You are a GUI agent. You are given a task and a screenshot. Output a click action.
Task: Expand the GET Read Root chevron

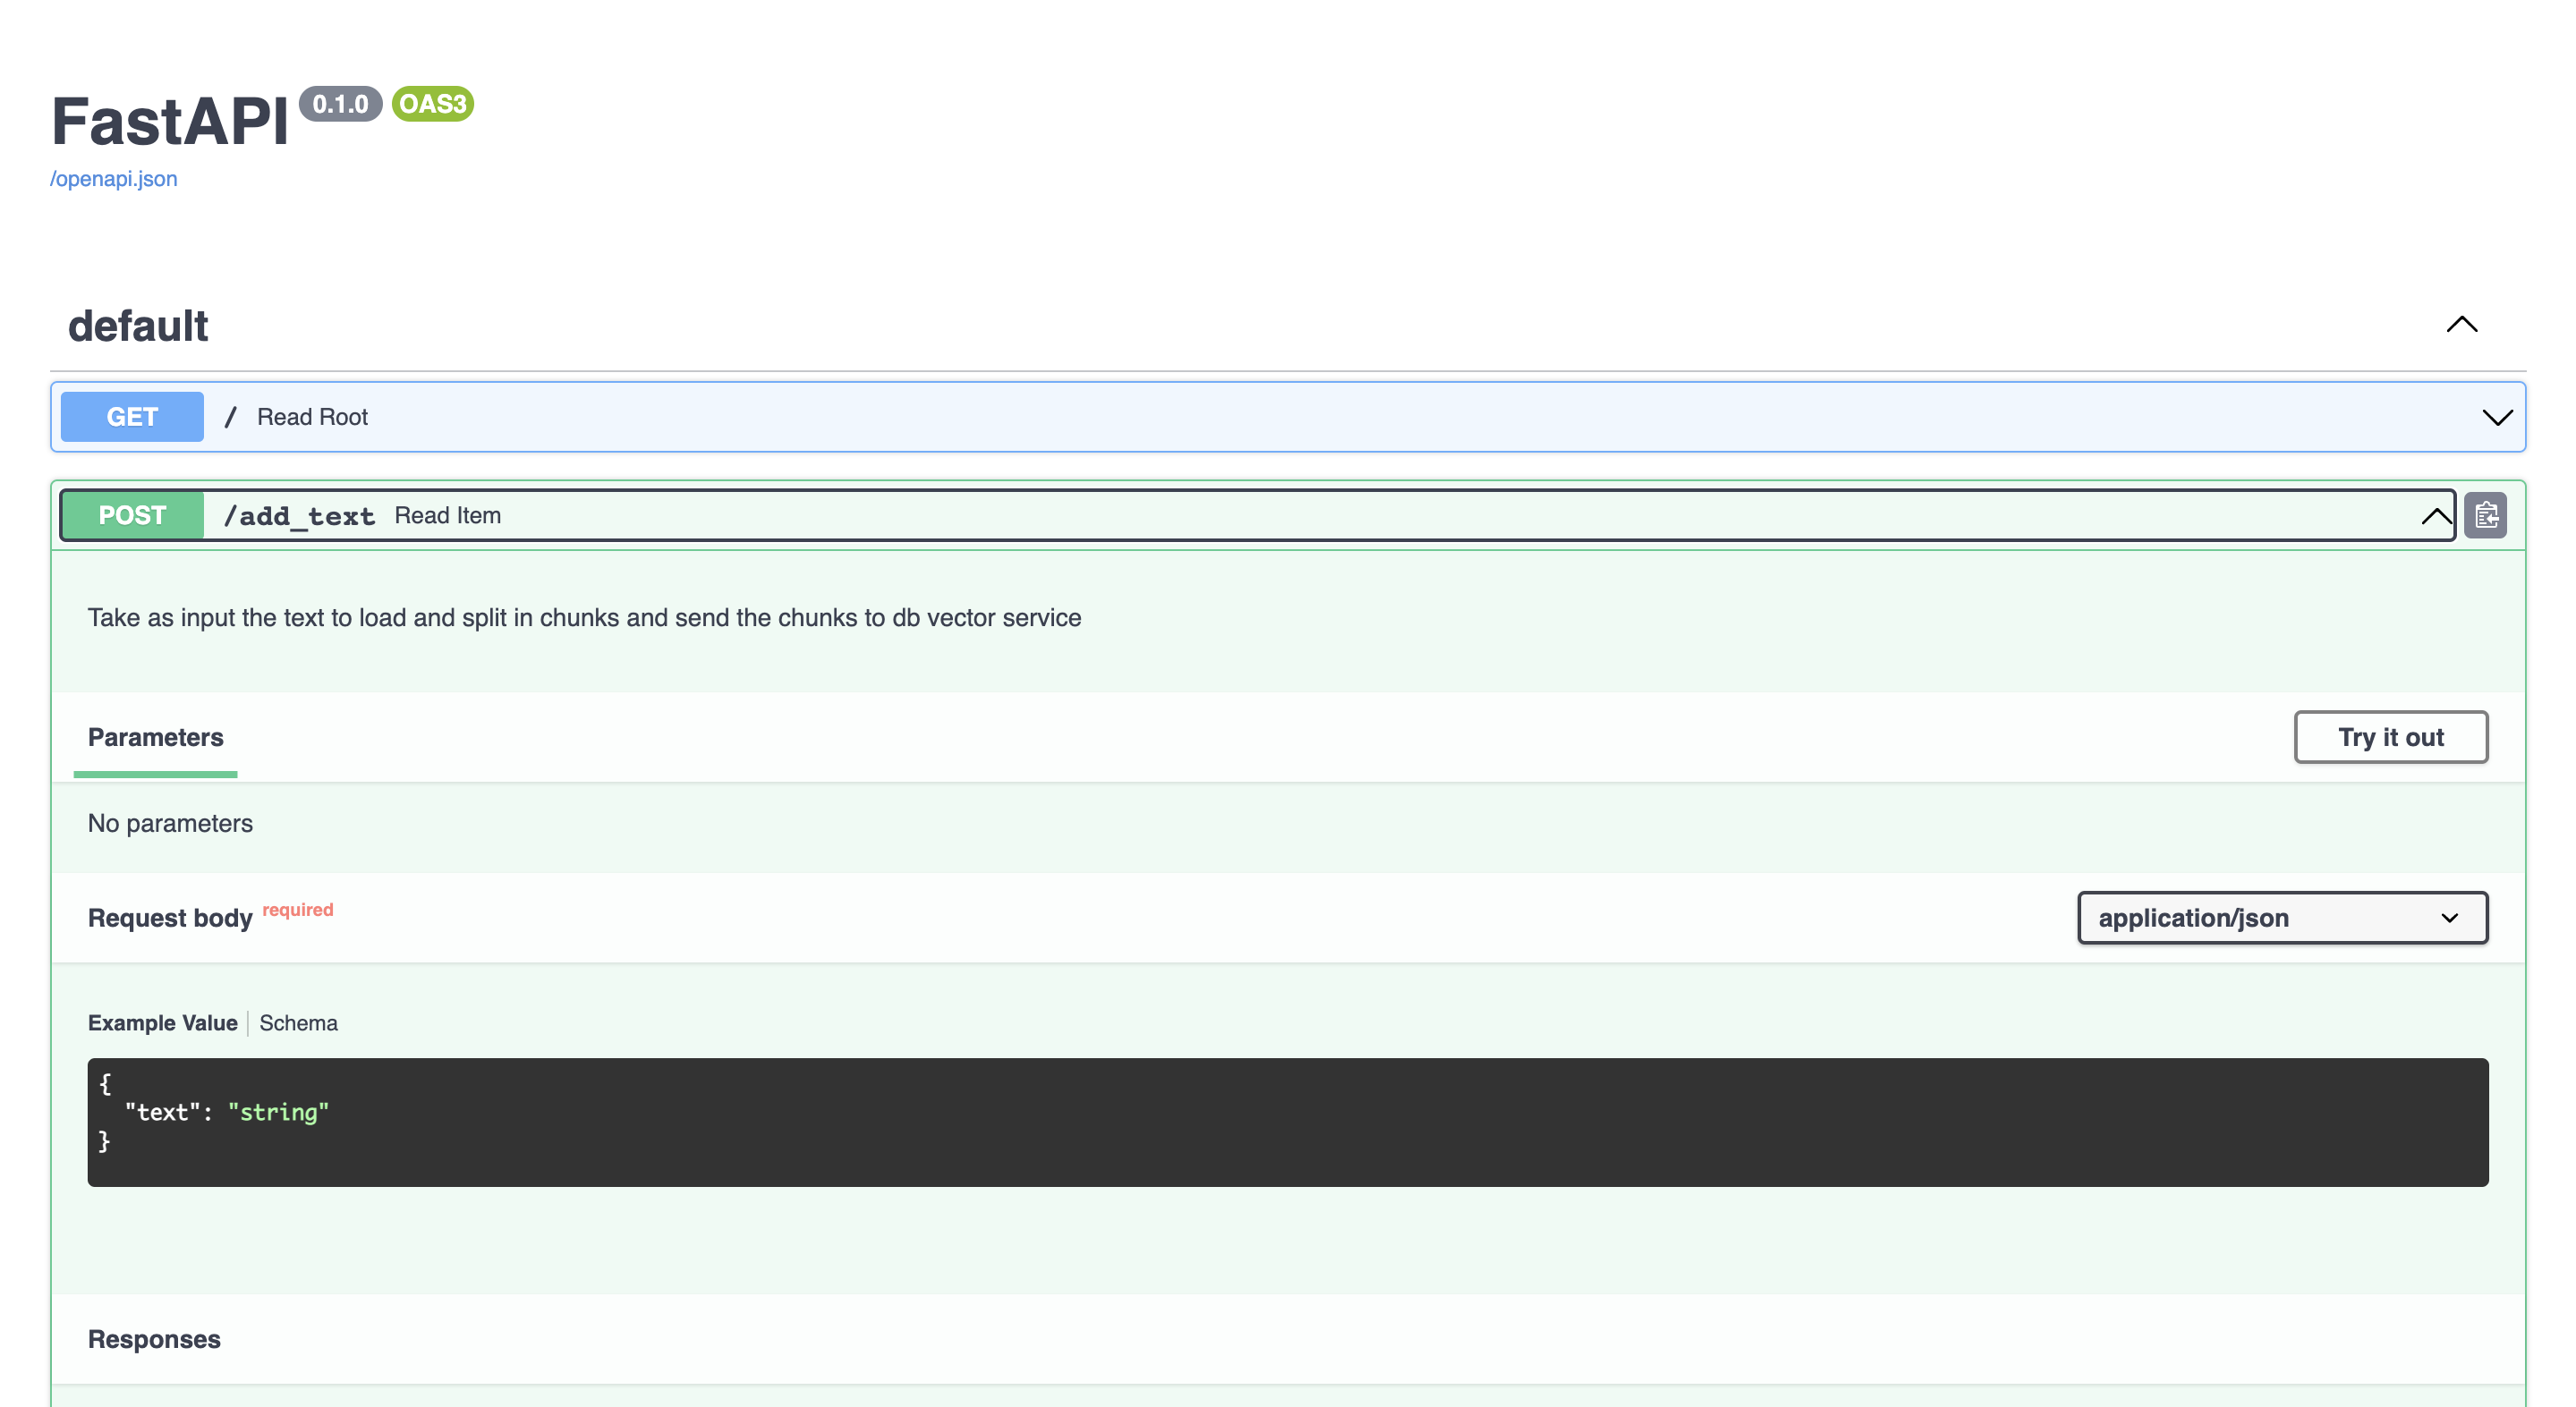pyautogui.click(x=2496, y=417)
